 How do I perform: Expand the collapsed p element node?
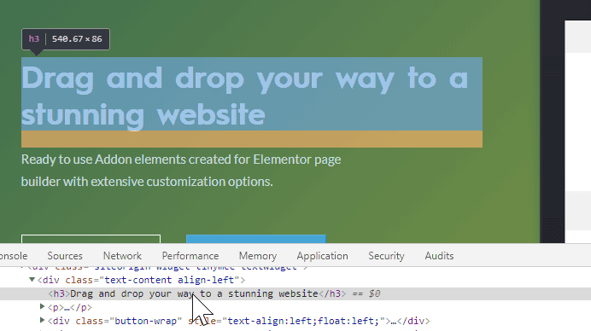pyautogui.click(x=42, y=307)
